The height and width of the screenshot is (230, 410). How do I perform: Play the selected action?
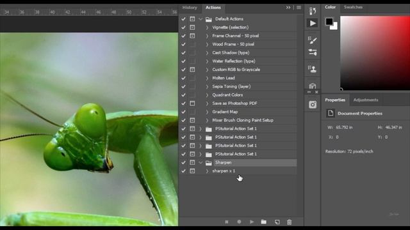(252, 222)
